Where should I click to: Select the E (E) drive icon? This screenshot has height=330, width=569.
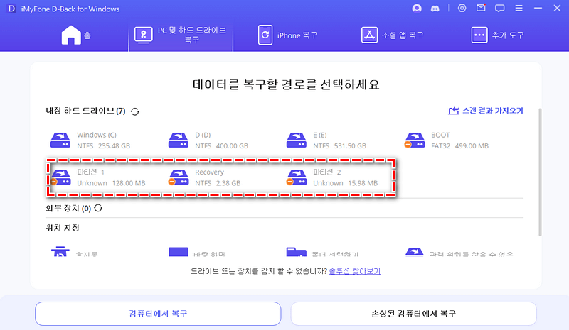pyautogui.click(x=297, y=141)
